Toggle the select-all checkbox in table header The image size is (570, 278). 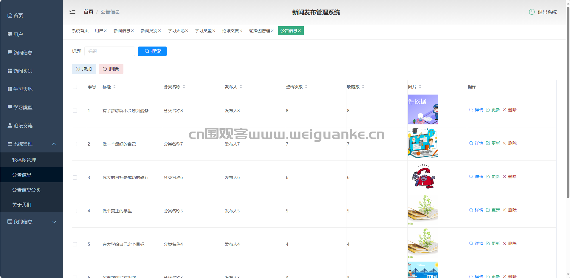pyautogui.click(x=75, y=87)
